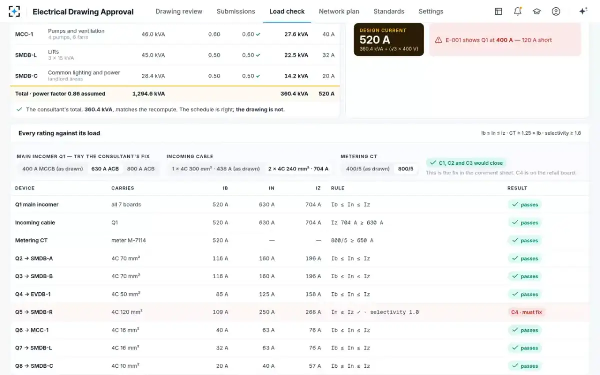This screenshot has width=600, height=375.
Task: Click the checkmark next to SMDB-L 0.50 factor
Action: pyautogui.click(x=258, y=55)
